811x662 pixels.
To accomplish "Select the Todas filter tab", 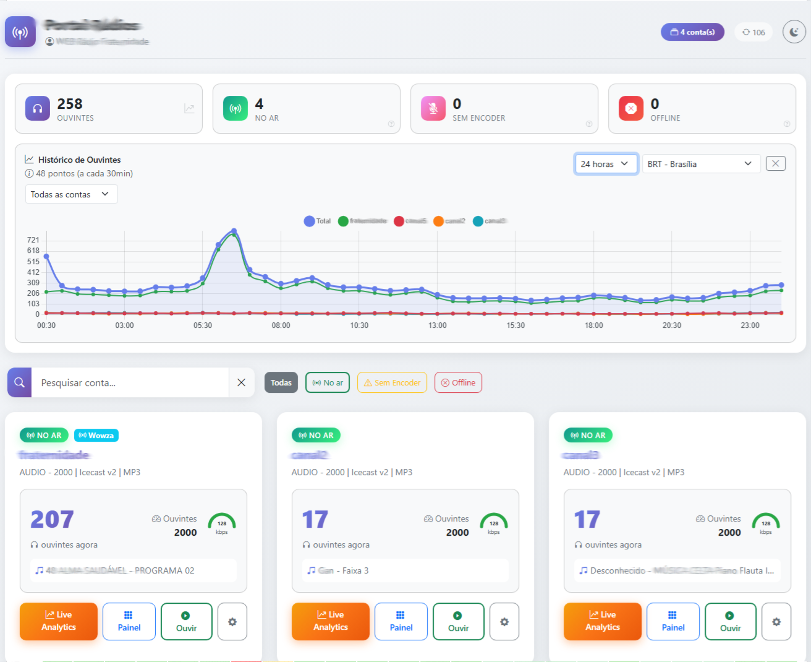I will tap(281, 382).
